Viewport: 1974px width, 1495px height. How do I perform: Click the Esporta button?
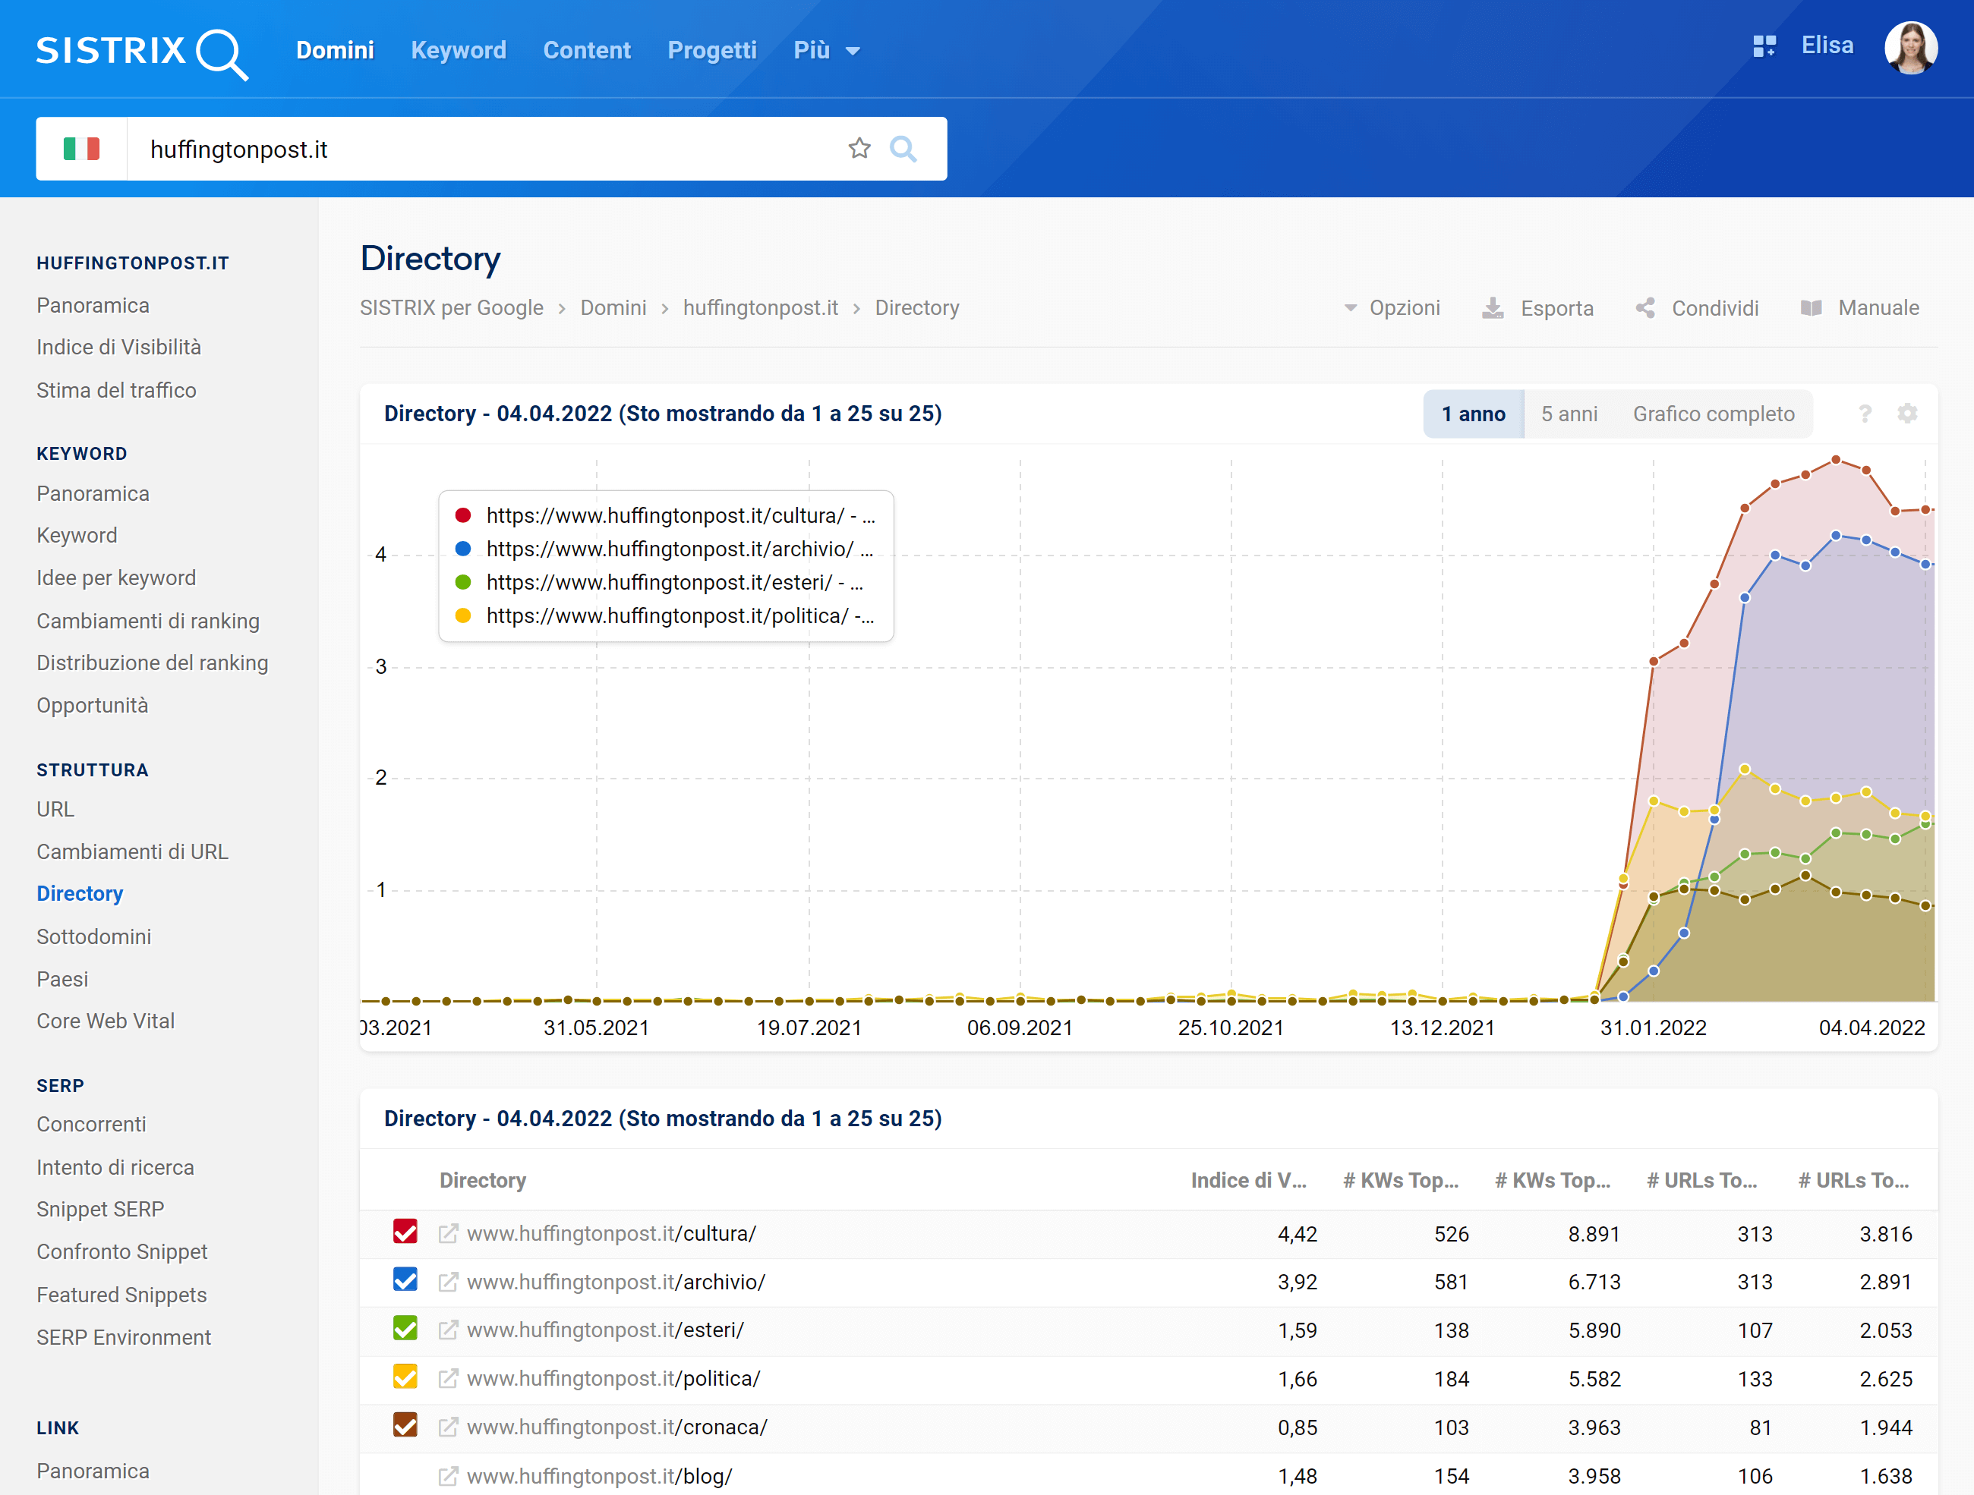(x=1537, y=309)
